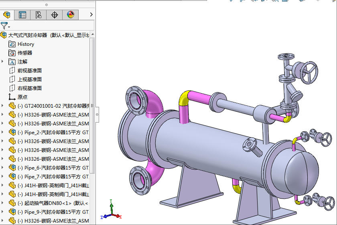337x225 pixels.
Task: Click the green Y axis of the triad
Action: [x=112, y=206]
